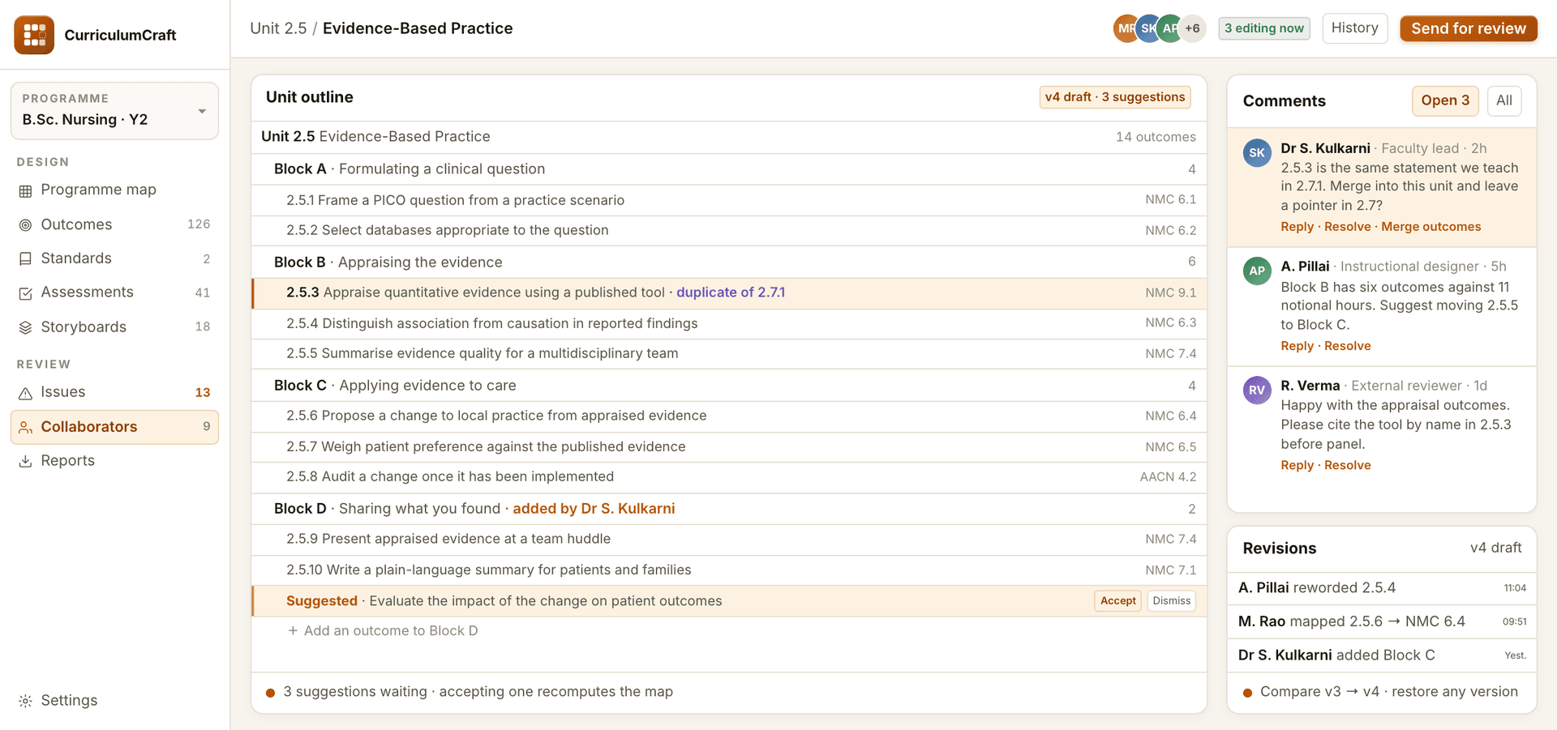Accept the suggested outcome

tap(1118, 600)
